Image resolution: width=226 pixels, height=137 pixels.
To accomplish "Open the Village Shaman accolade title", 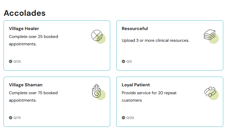I will 26,85.
